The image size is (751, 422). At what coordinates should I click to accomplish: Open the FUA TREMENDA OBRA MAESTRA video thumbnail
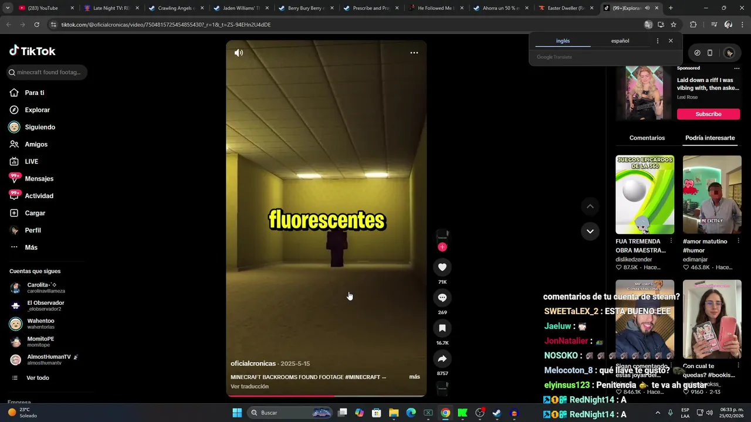coord(645,195)
